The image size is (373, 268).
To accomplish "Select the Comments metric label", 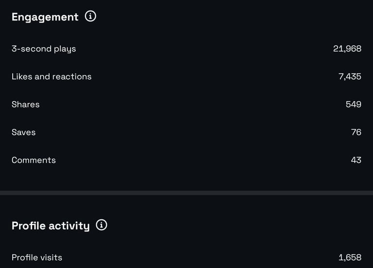I will pyautogui.click(x=34, y=160).
